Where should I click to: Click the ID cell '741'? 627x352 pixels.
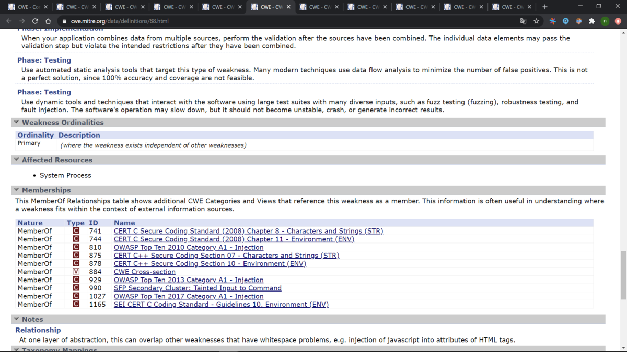95,231
